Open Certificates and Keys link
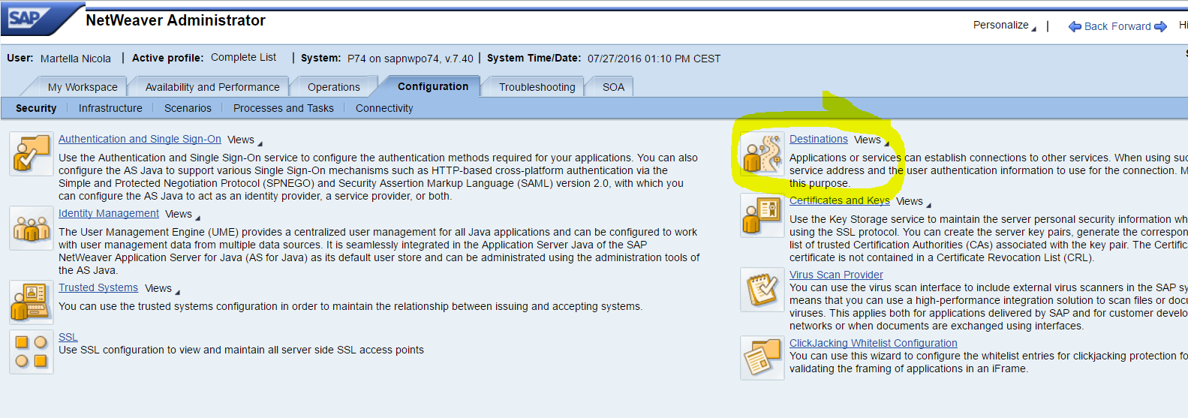1188x418 pixels. [840, 200]
